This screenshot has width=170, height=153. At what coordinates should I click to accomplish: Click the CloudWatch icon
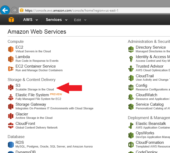[131, 97]
